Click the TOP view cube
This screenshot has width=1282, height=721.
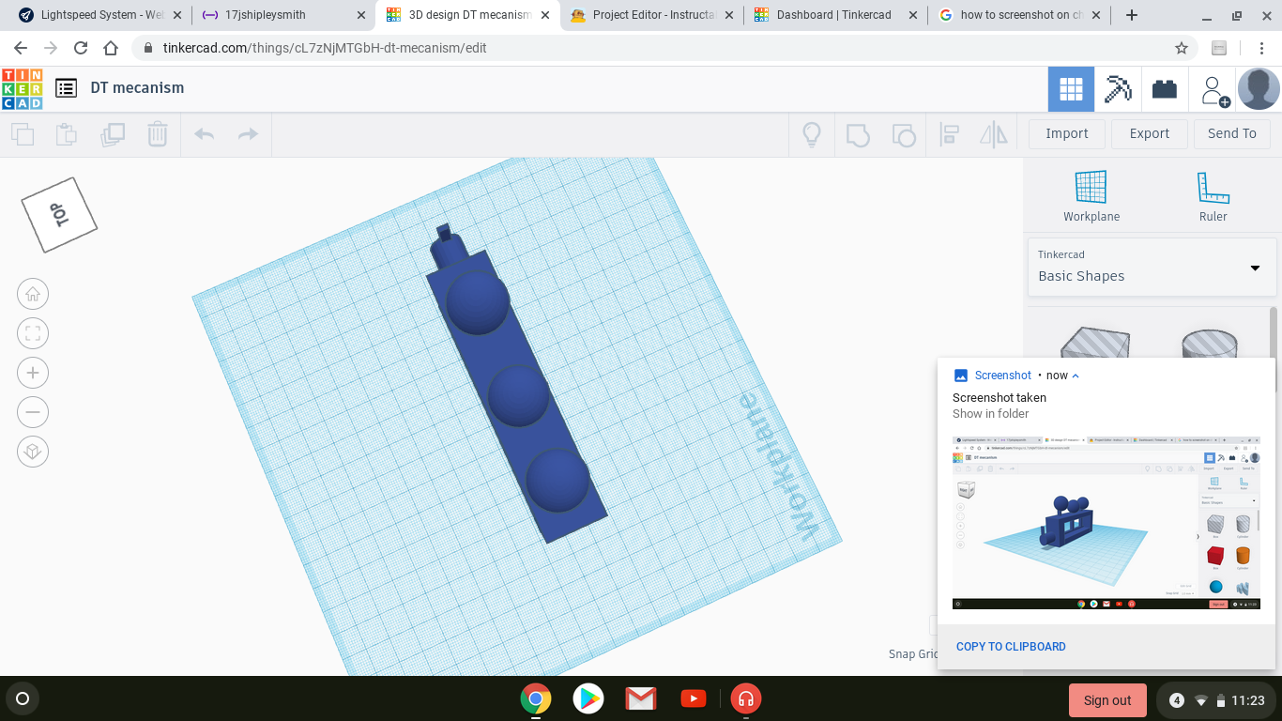tap(59, 215)
